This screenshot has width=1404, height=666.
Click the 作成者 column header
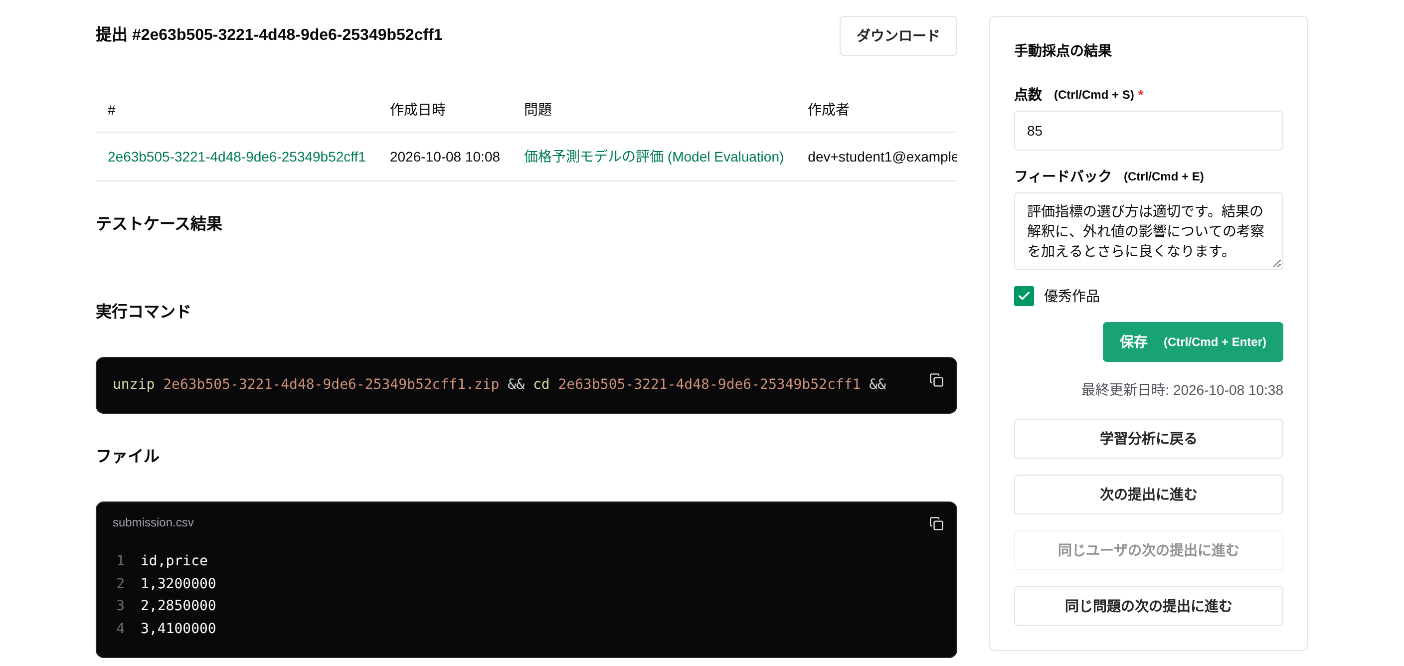pyautogui.click(x=828, y=110)
